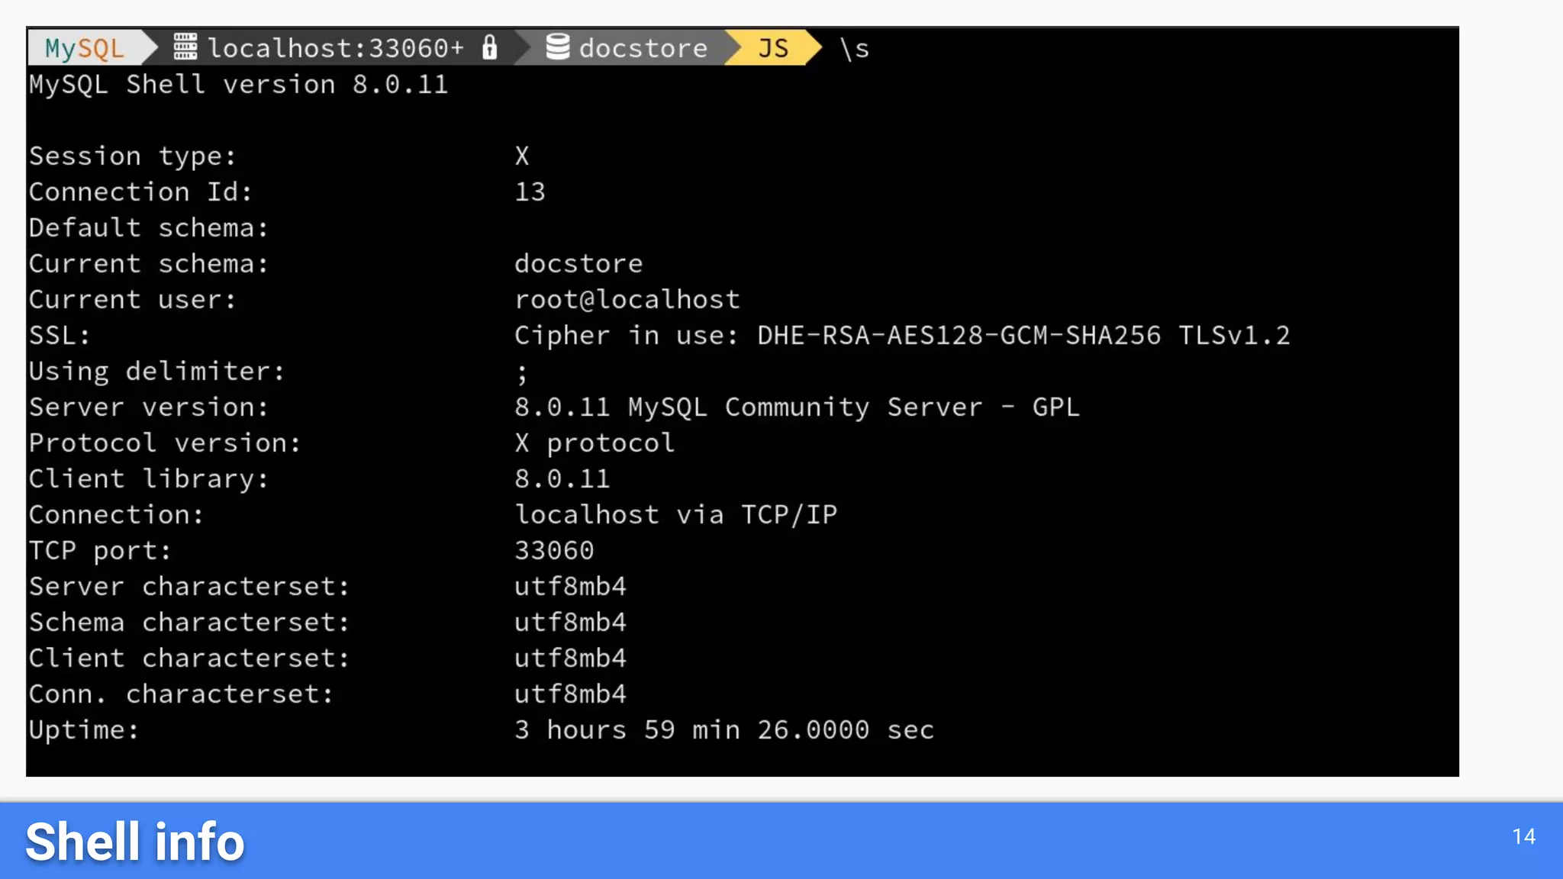This screenshot has width=1563, height=879.
Task: Click the X protocol value
Action: 595,443
